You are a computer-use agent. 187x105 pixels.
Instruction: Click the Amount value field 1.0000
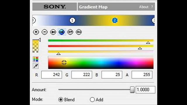[x=146, y=90]
